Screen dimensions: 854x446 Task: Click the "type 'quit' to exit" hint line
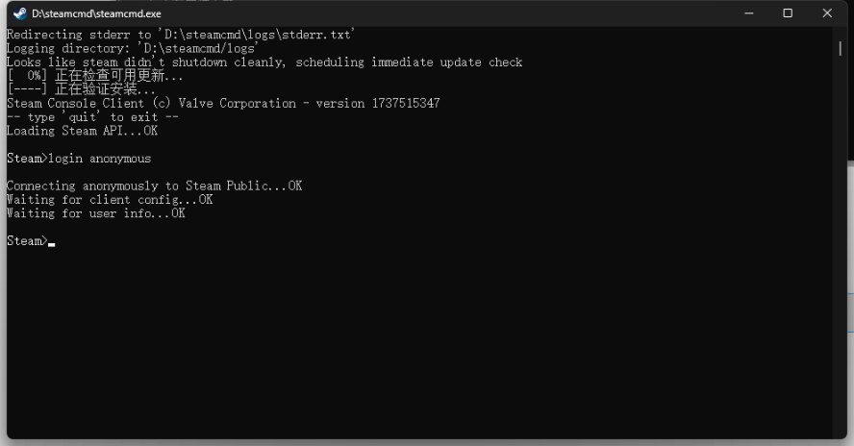92,117
